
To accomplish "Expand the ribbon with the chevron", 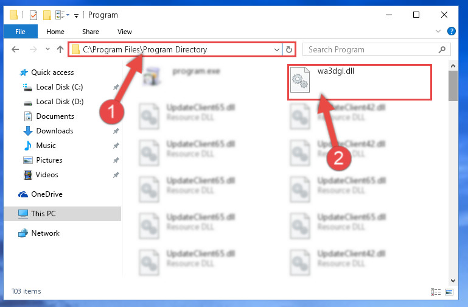I will [438, 31].
